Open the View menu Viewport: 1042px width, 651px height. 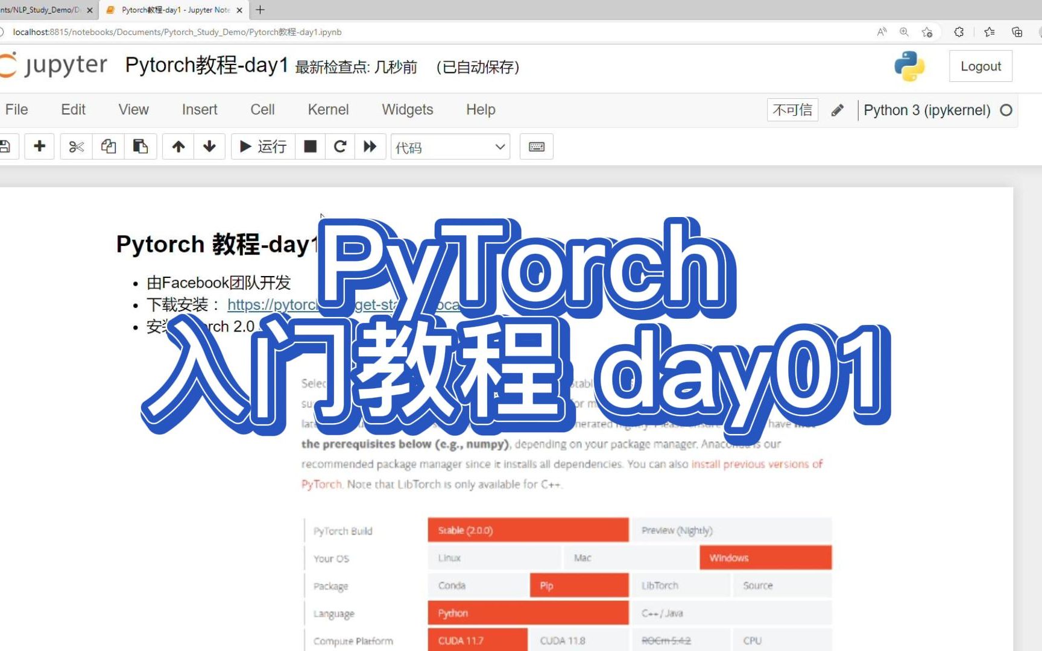(133, 110)
